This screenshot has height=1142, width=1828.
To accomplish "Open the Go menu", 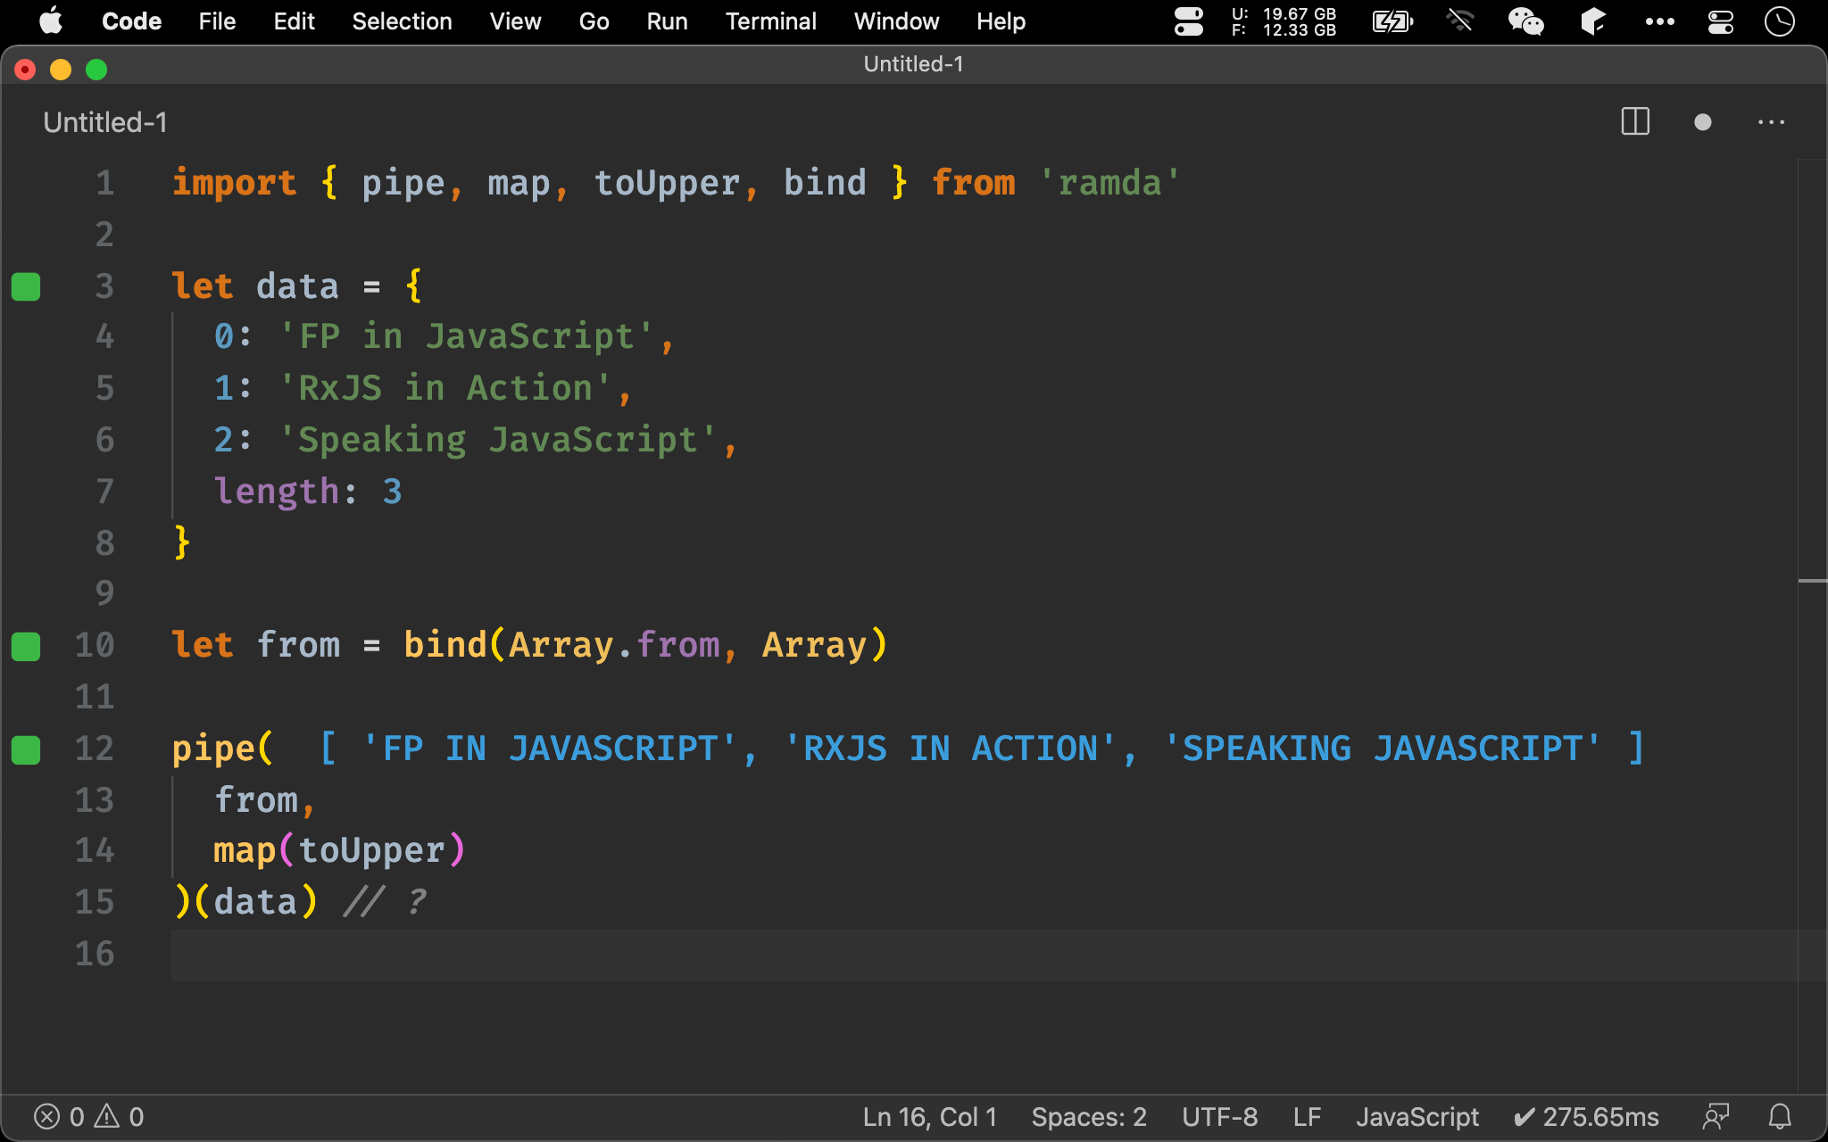I will 594,21.
